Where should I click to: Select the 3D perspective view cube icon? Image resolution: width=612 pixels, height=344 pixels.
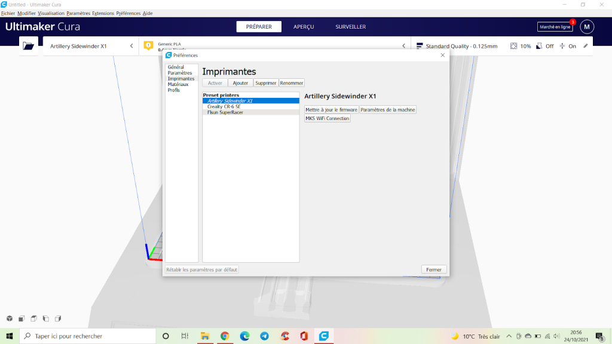point(10,319)
